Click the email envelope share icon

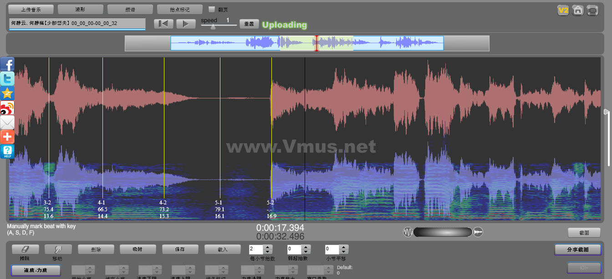(7, 122)
